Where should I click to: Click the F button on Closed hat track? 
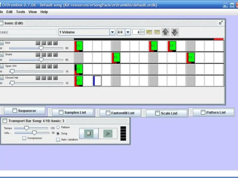tap(49, 78)
